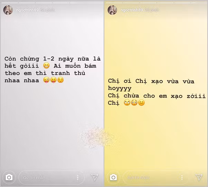This screenshot has width=208, height=187.
Task: Click the profile avatar beside the 54 phút timestamp
Action: pyautogui.click(x=8, y=10)
